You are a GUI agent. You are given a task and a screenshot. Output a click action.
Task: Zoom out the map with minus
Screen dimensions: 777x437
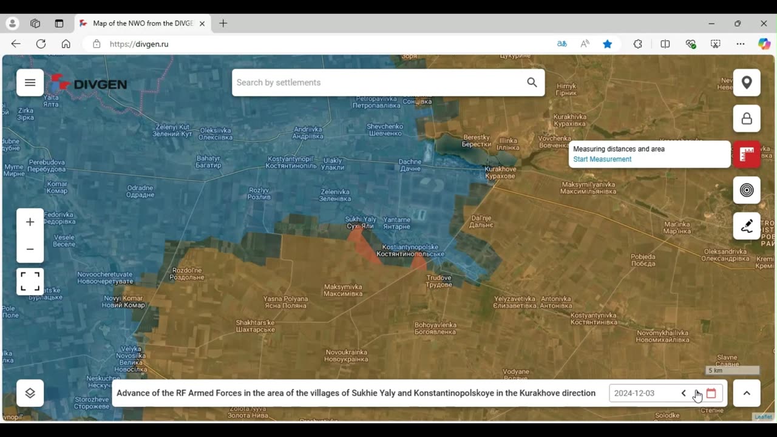30,249
